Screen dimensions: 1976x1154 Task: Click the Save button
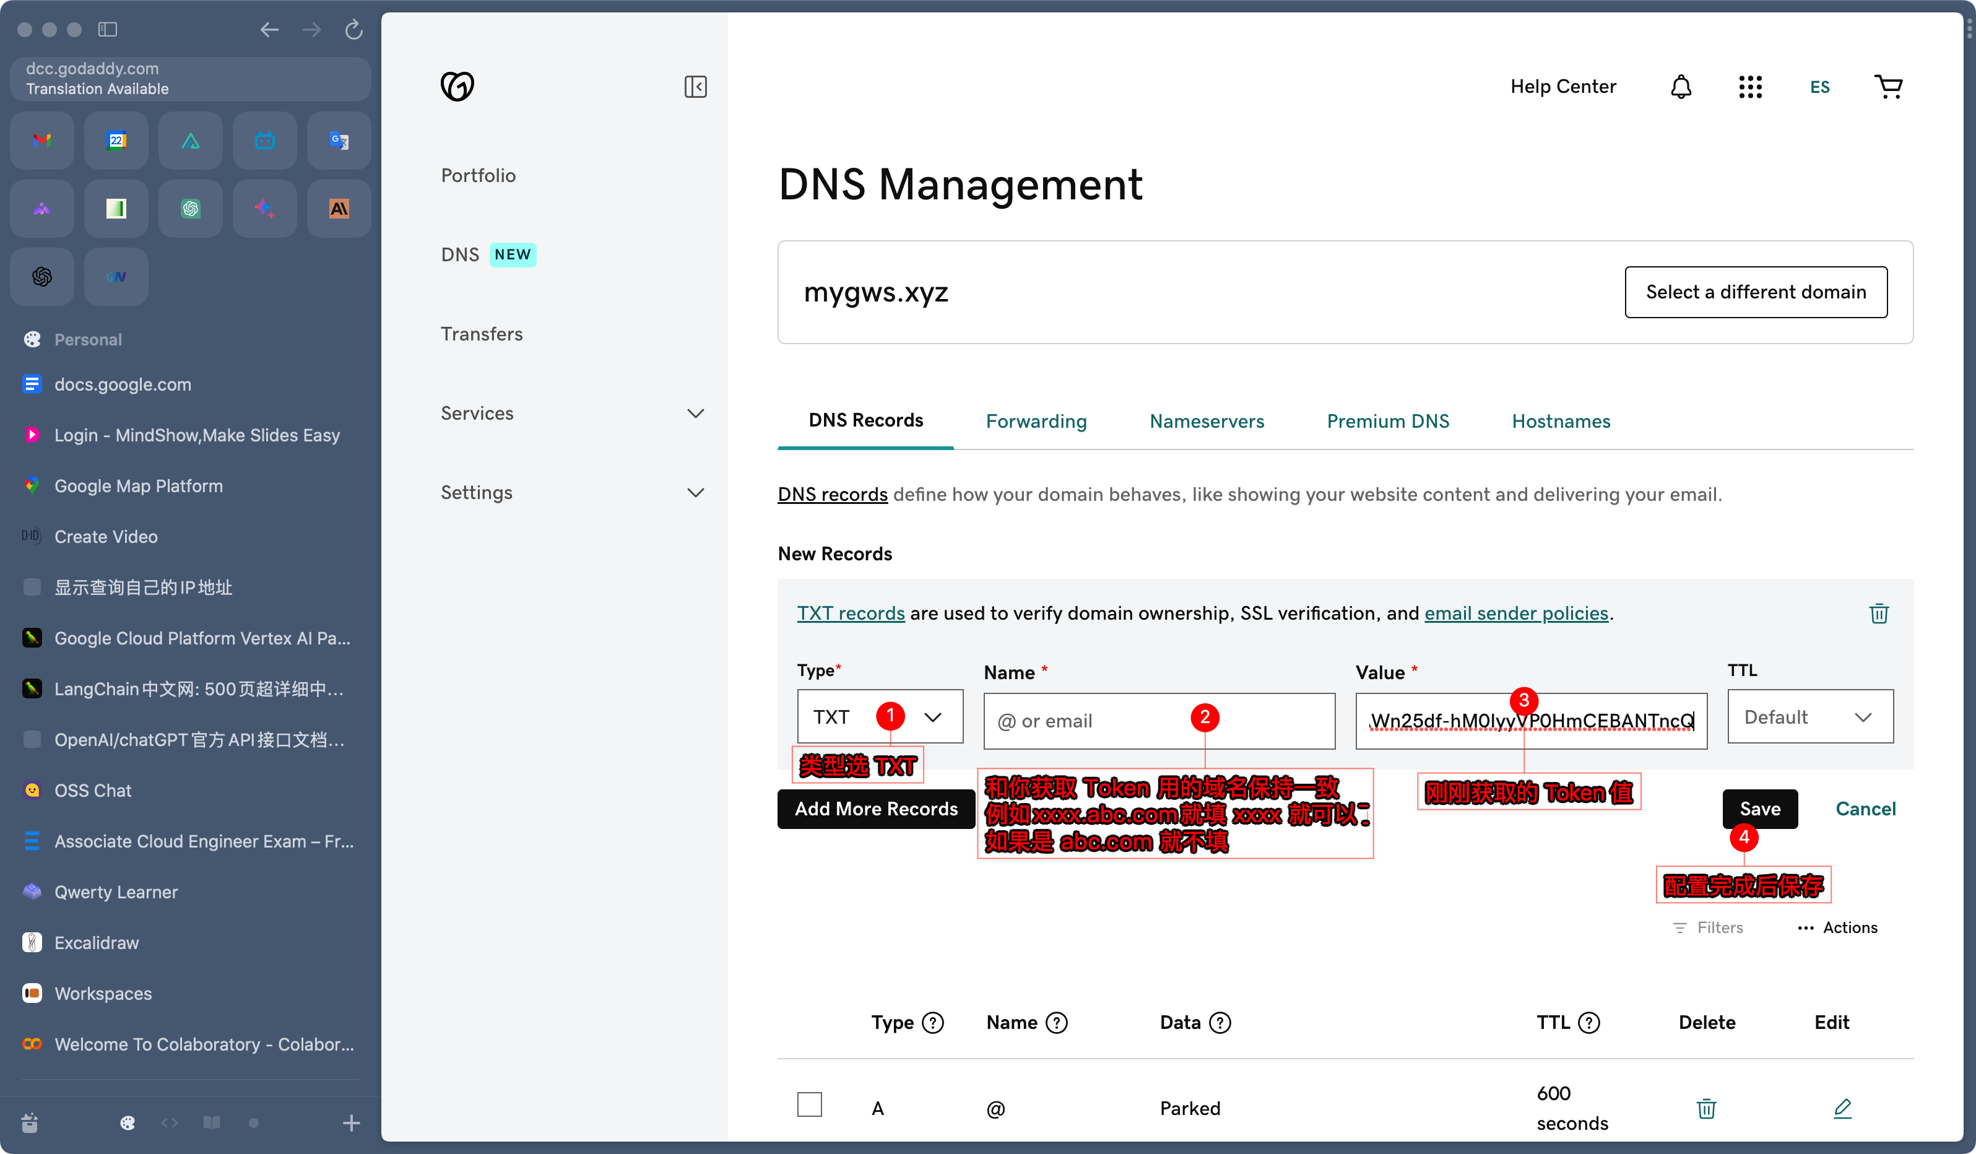[1761, 808]
